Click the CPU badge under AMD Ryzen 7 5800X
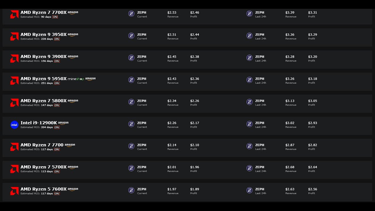 57,105
